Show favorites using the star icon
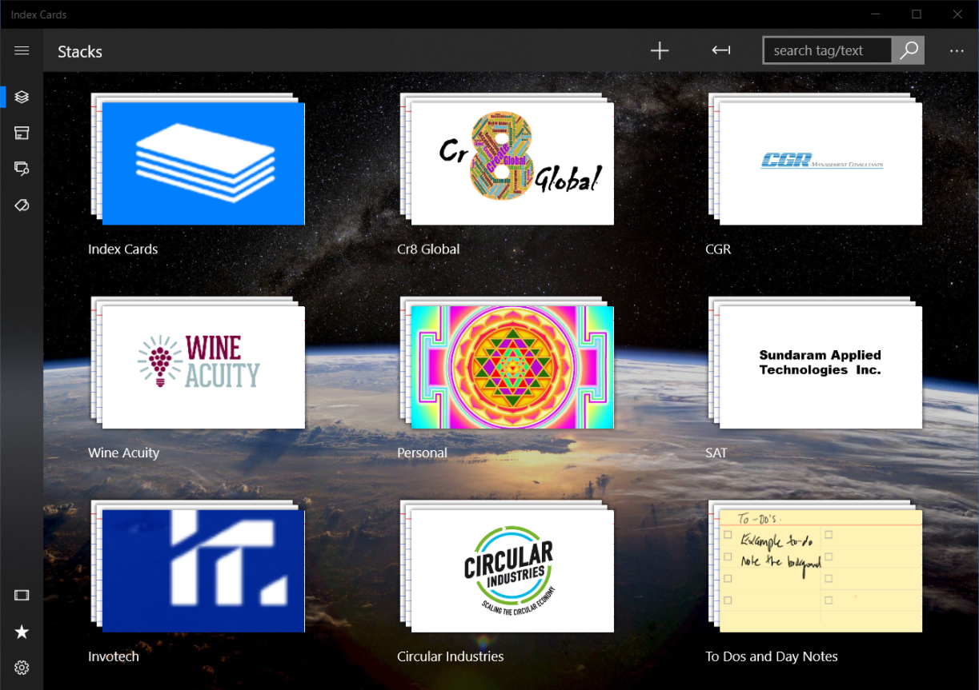The width and height of the screenshot is (979, 690). 21,632
